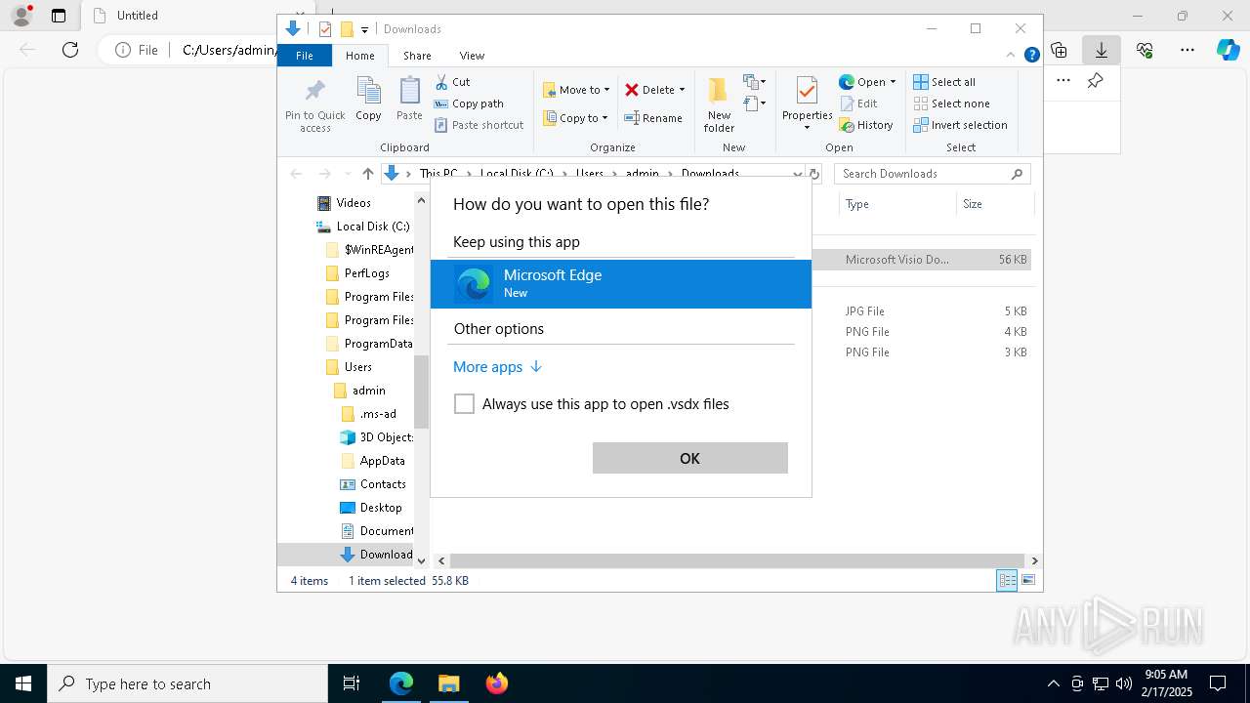Collapse the ribbon with the chevron
This screenshot has height=703, width=1250.
point(1011,56)
